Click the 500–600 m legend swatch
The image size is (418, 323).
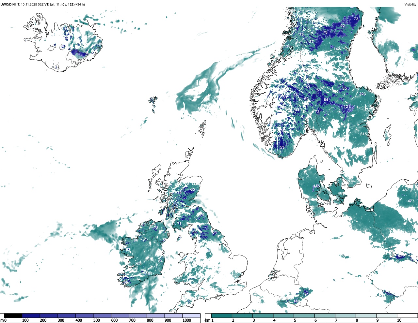pos(102,316)
